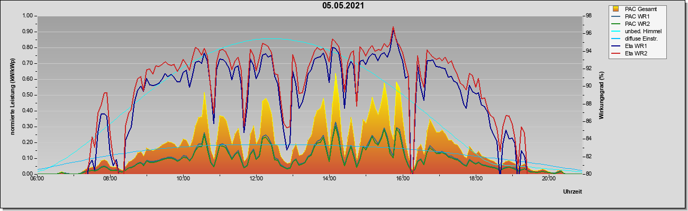This screenshot has width=688, height=211.
Task: Click the Wirkungsgrad (%) axis title
Action: (601, 95)
